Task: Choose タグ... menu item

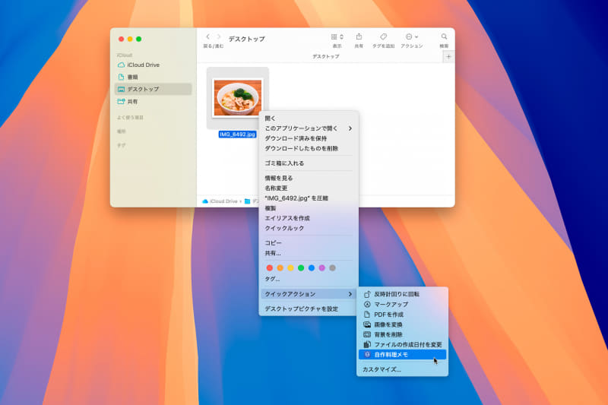Action: pos(309,279)
